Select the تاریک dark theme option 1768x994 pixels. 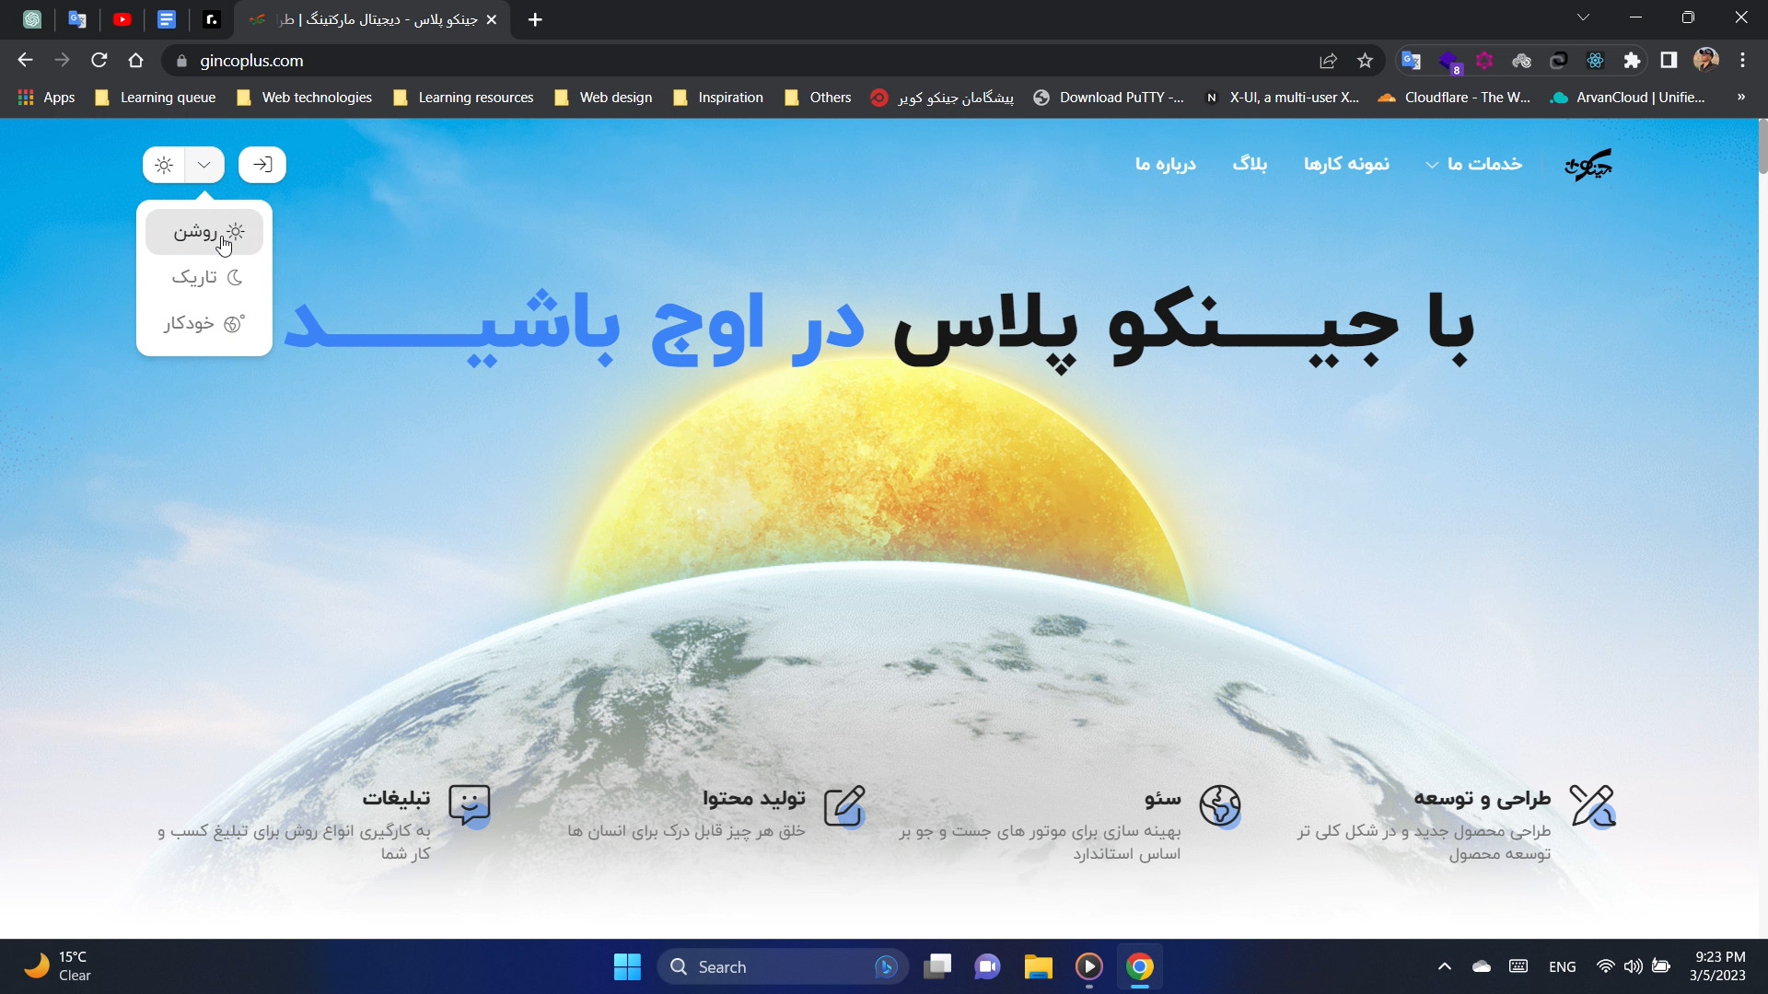204,277
